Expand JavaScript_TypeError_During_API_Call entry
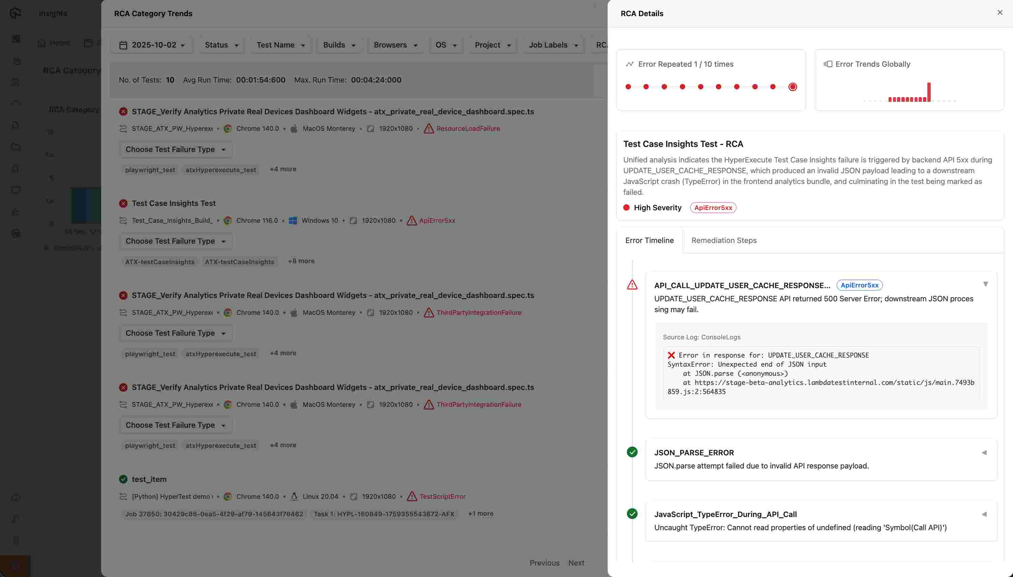1013x577 pixels. 984,514
